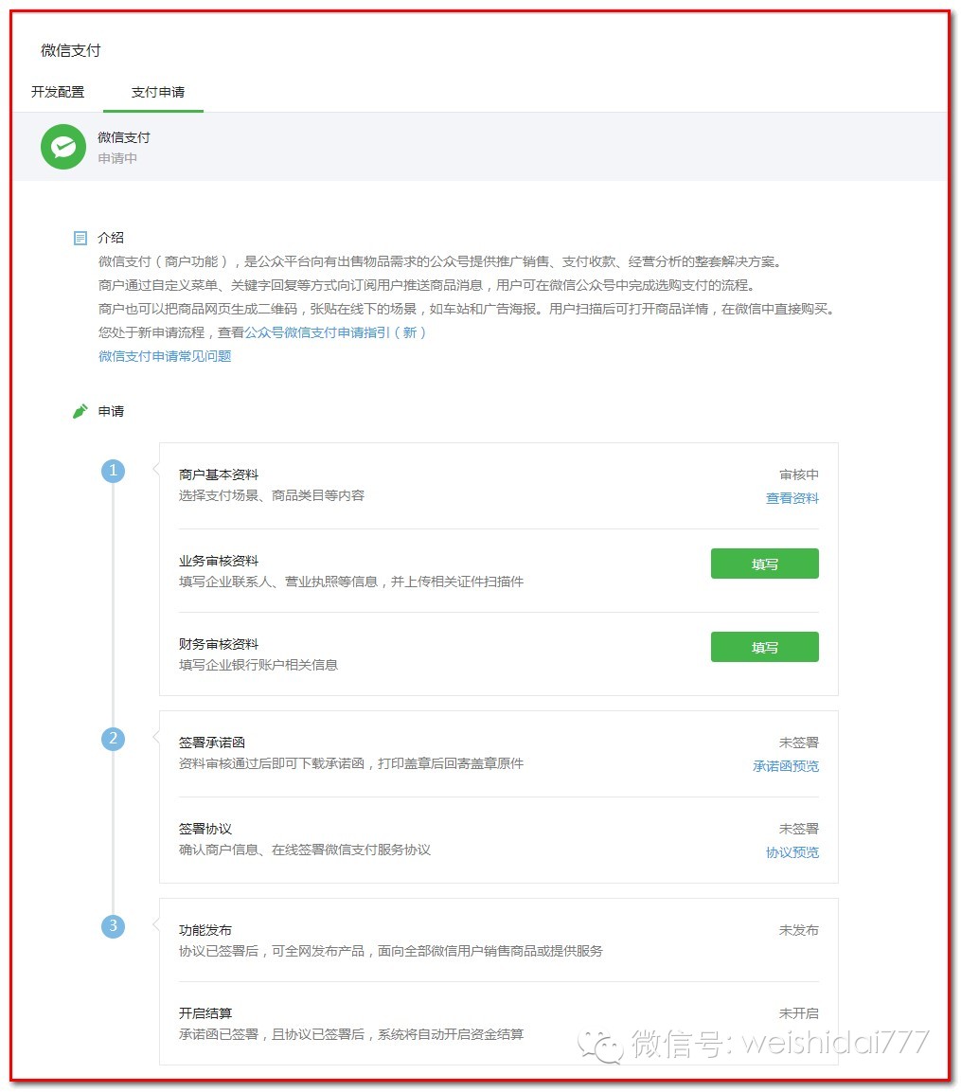Click the 签署承诺函 heading

(212, 743)
